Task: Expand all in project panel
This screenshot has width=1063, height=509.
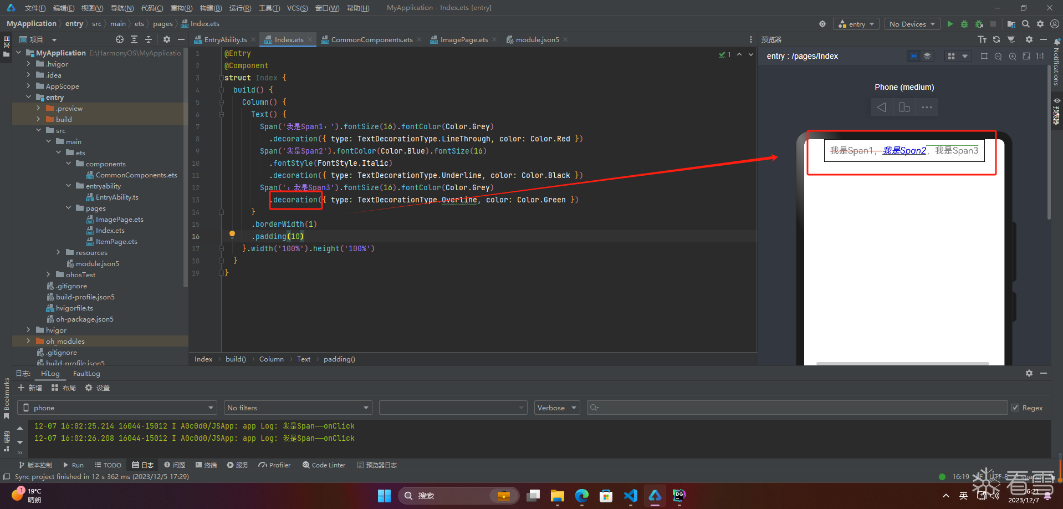Action: point(134,39)
